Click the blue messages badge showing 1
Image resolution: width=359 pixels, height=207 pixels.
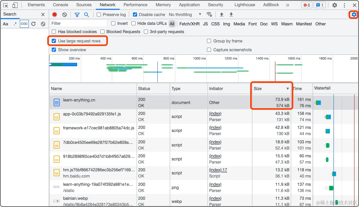pos(320,5)
